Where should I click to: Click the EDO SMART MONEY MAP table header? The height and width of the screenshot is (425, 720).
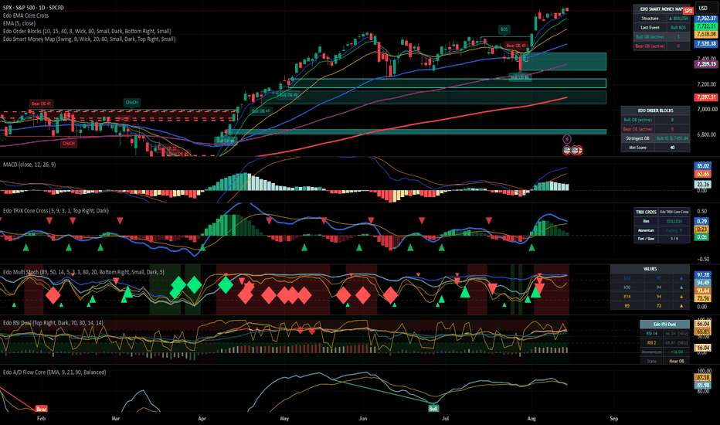(x=661, y=9)
